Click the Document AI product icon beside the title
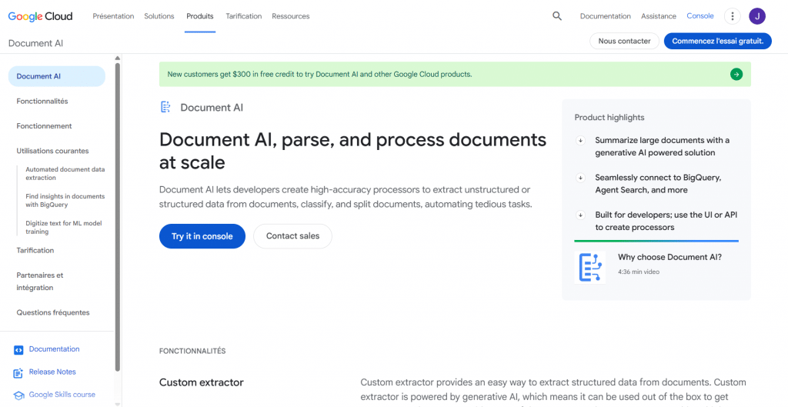Viewport: 788px width, 407px height. (165, 107)
